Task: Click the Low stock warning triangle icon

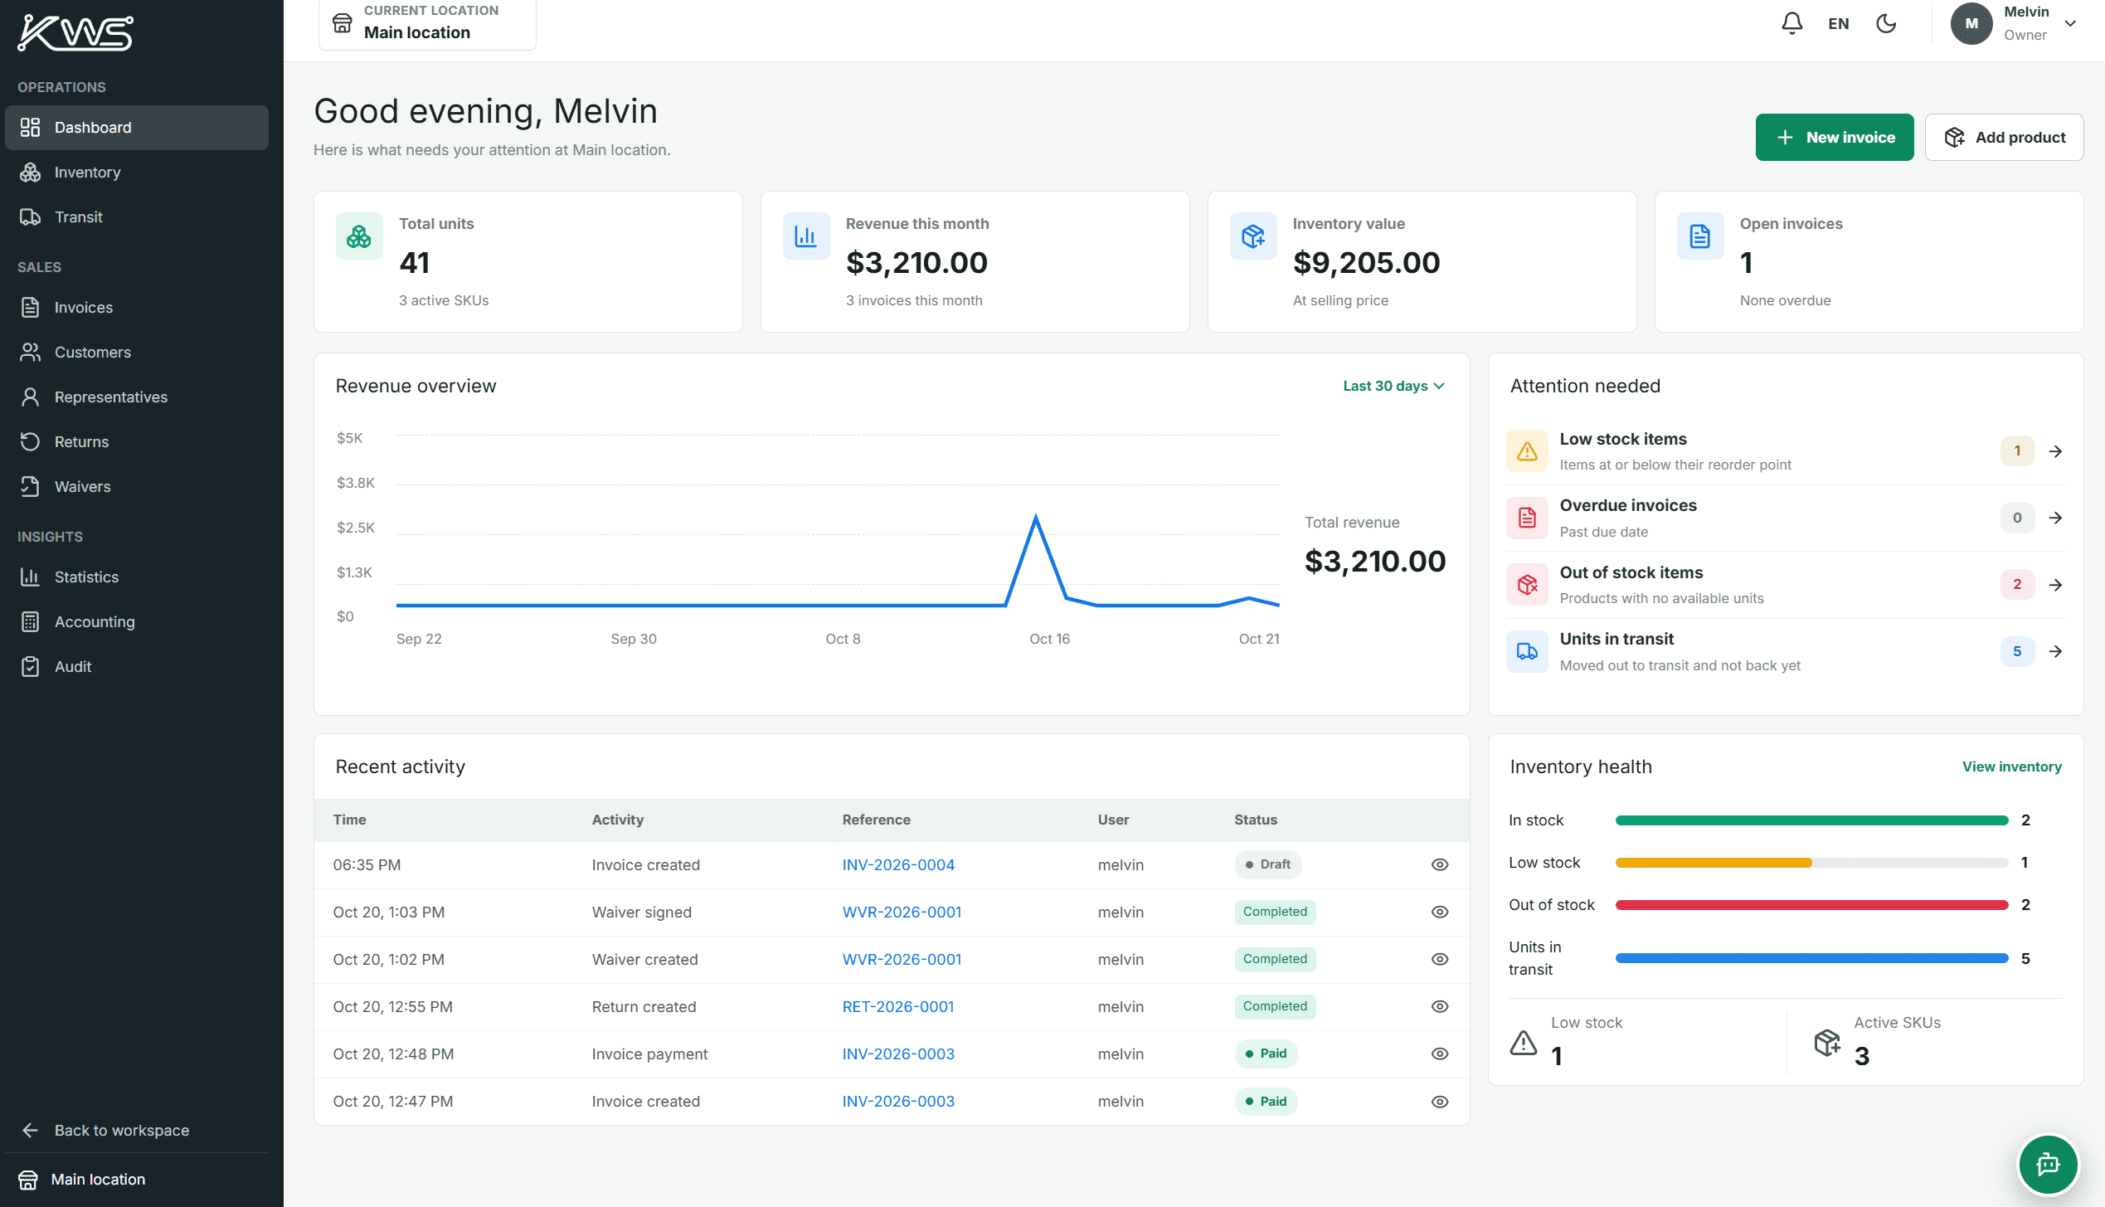Action: (x=1527, y=451)
